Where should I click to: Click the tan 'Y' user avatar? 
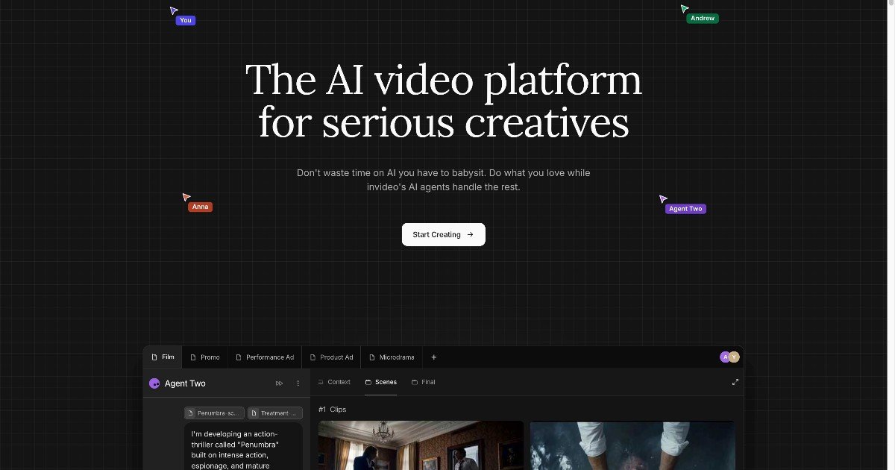click(x=735, y=357)
